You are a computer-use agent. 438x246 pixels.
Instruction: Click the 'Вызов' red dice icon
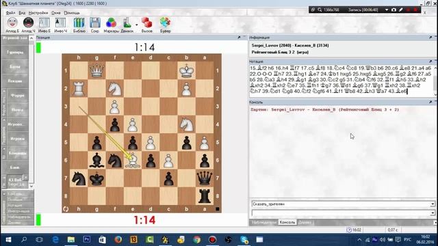point(146,23)
